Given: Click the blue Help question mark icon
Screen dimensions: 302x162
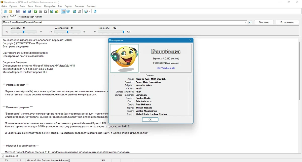Looking at the screenshot, I should tap(95, 11).
